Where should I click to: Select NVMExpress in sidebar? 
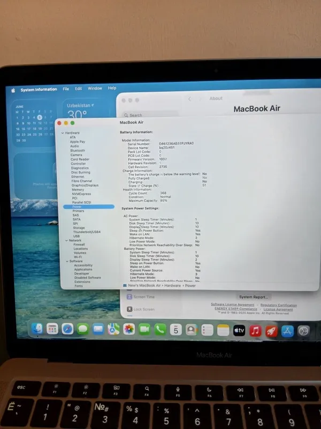(x=81, y=194)
